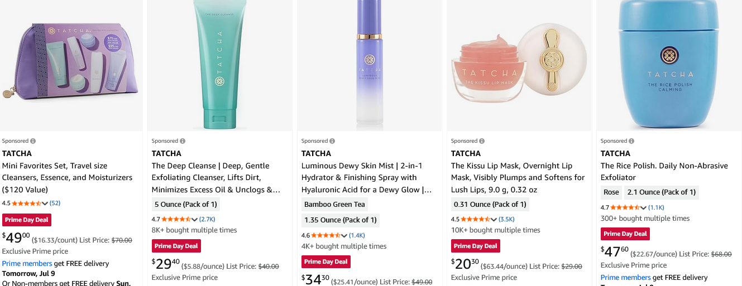Click the Tatcha Rice Polish product image

669,65
